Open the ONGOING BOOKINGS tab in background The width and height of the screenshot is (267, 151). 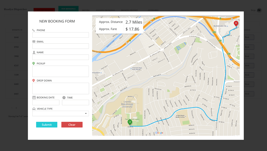105,10
